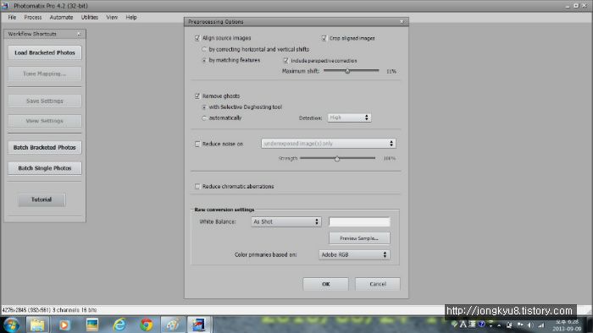Viewport: 593px width, 333px height.
Task: Enable Reduce noise on checkbox
Action: (x=197, y=144)
